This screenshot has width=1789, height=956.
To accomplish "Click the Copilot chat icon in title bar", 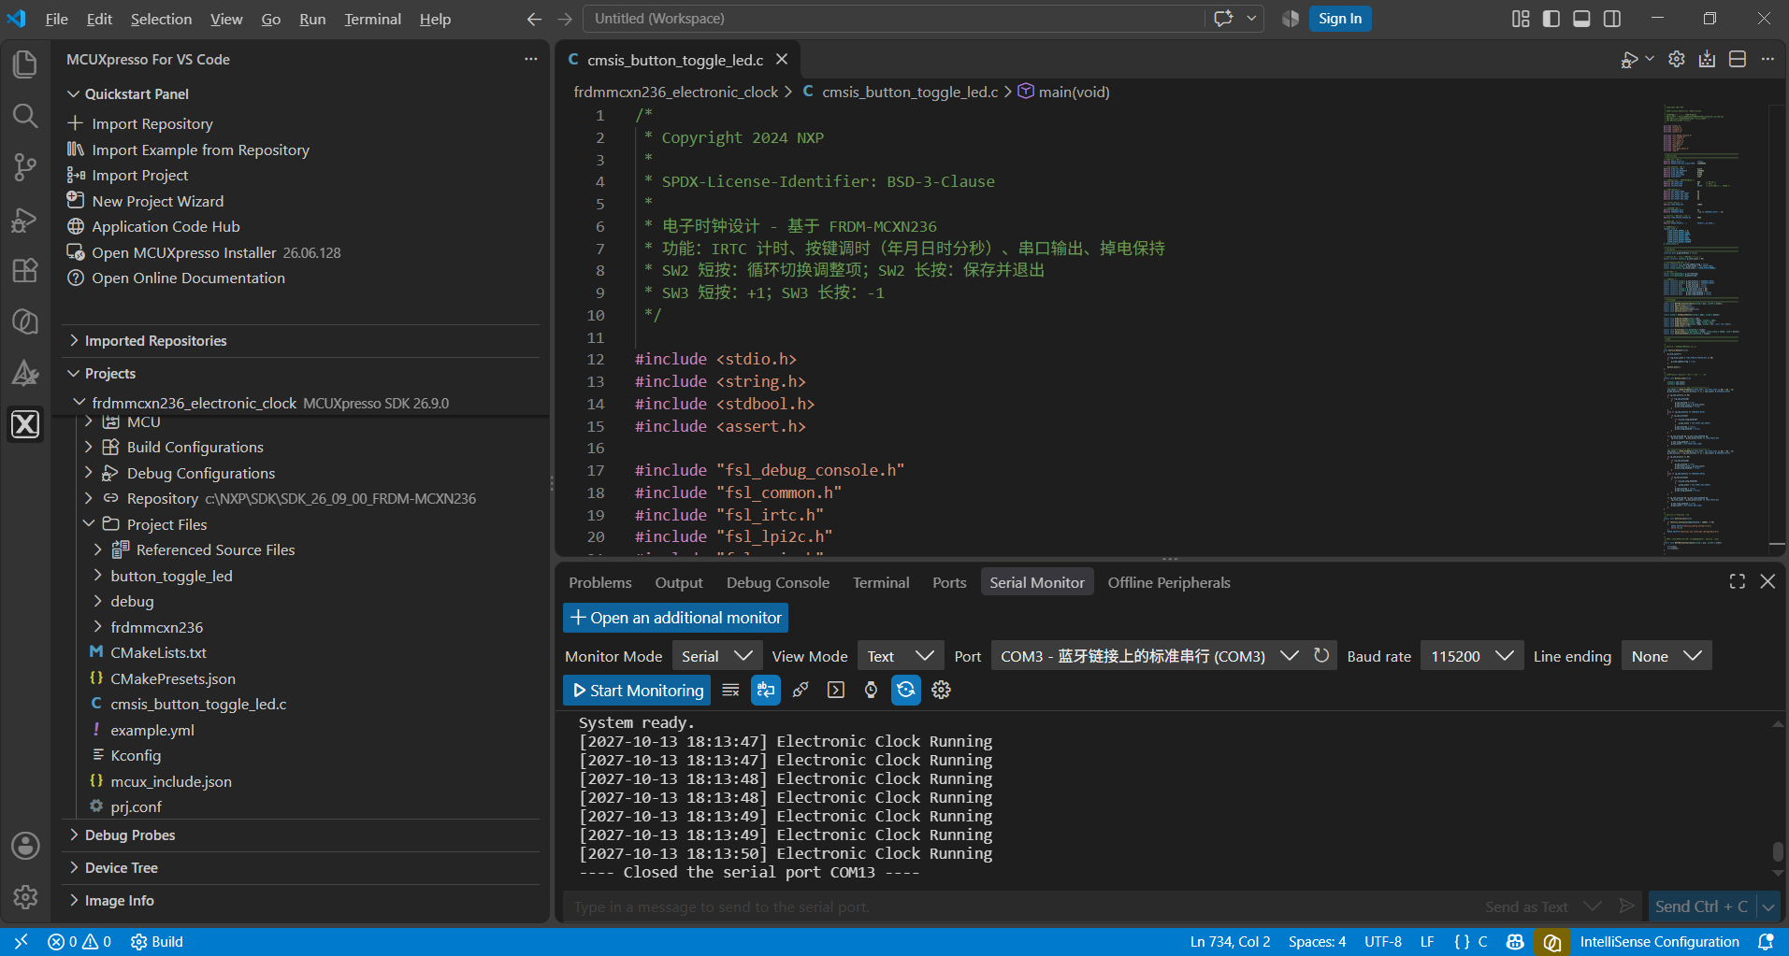I will [x=1223, y=19].
